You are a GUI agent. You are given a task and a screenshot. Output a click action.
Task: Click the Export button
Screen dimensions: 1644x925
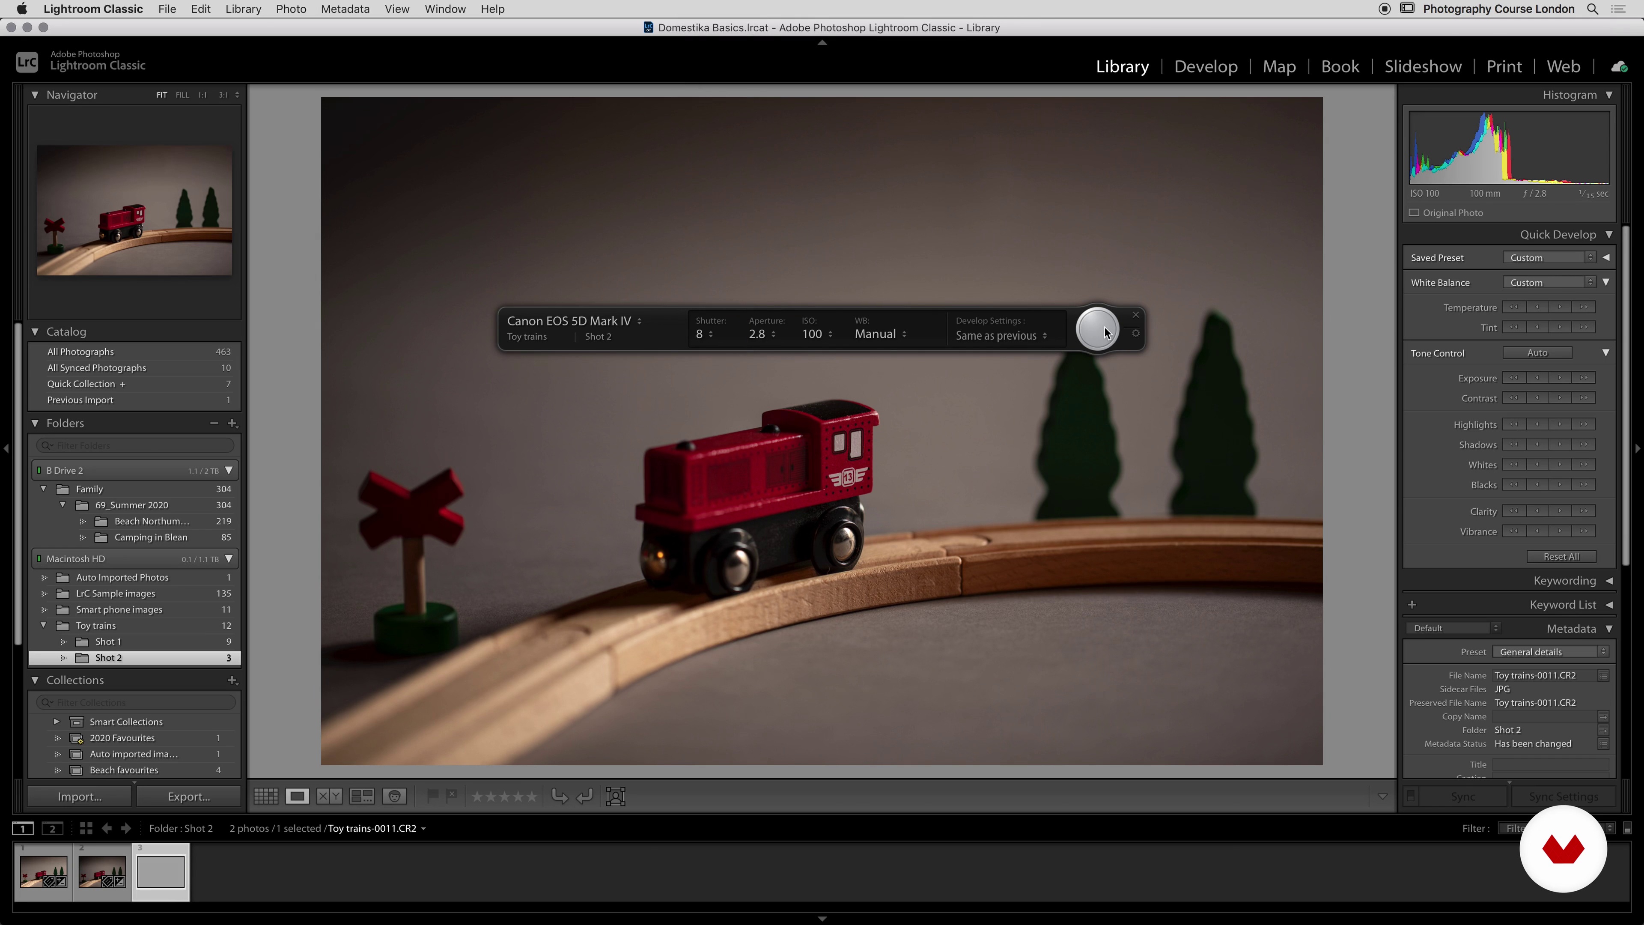[x=188, y=796]
